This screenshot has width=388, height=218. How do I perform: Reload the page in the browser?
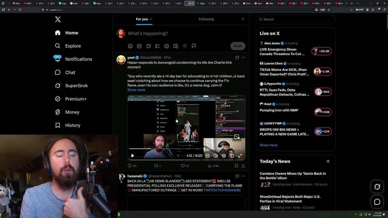point(20,10)
